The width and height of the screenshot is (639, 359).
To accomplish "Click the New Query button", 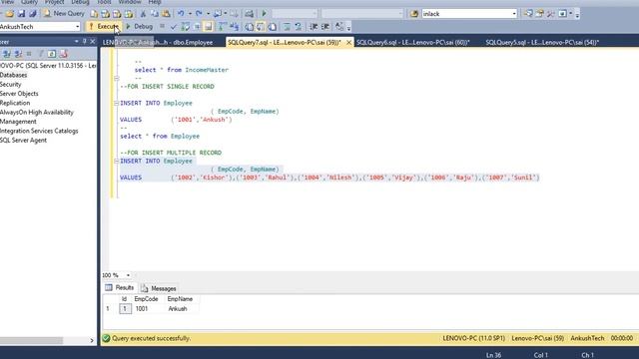I will point(64,14).
